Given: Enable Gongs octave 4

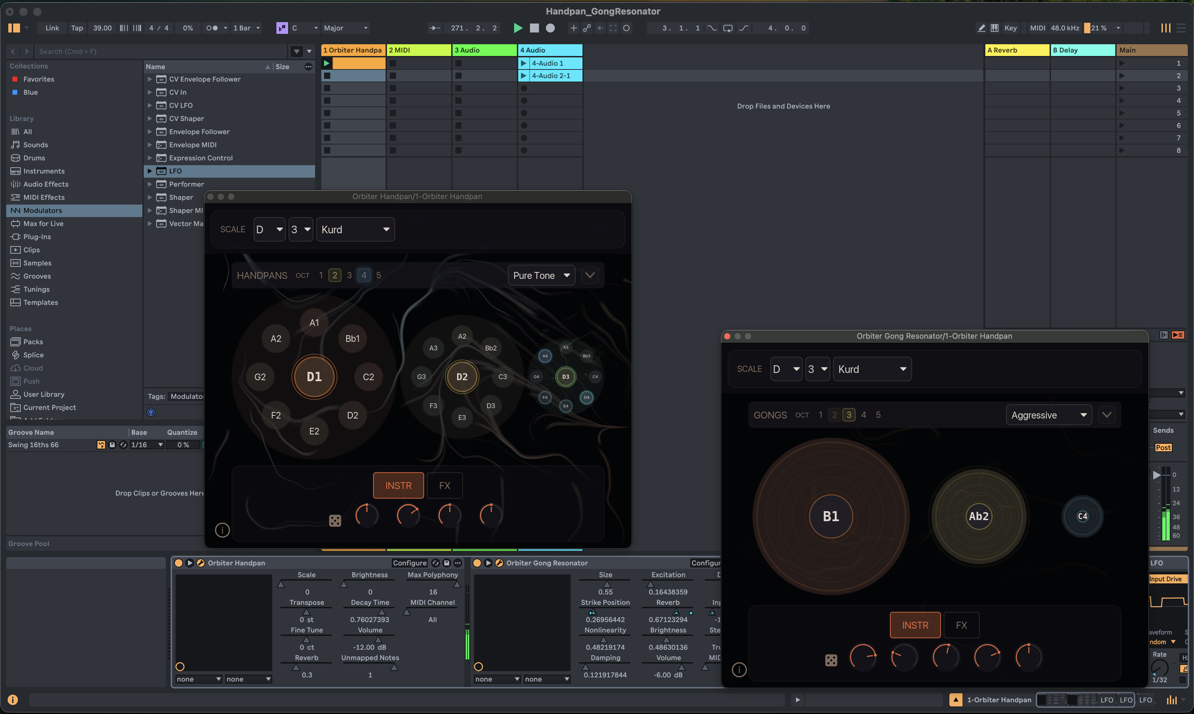Looking at the screenshot, I should click(x=864, y=415).
